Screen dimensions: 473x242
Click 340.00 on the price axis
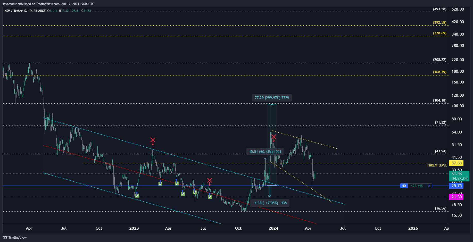458,34
